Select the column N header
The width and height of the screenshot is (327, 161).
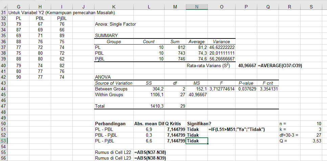tap(197, 6)
